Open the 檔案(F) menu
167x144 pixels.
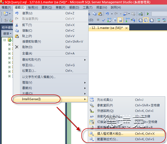click(6, 8)
